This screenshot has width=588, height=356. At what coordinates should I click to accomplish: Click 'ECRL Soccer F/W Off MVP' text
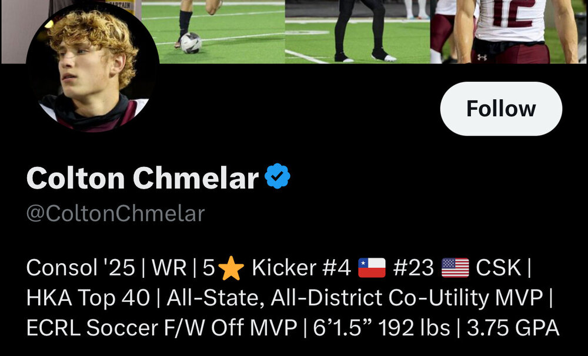tap(162, 328)
